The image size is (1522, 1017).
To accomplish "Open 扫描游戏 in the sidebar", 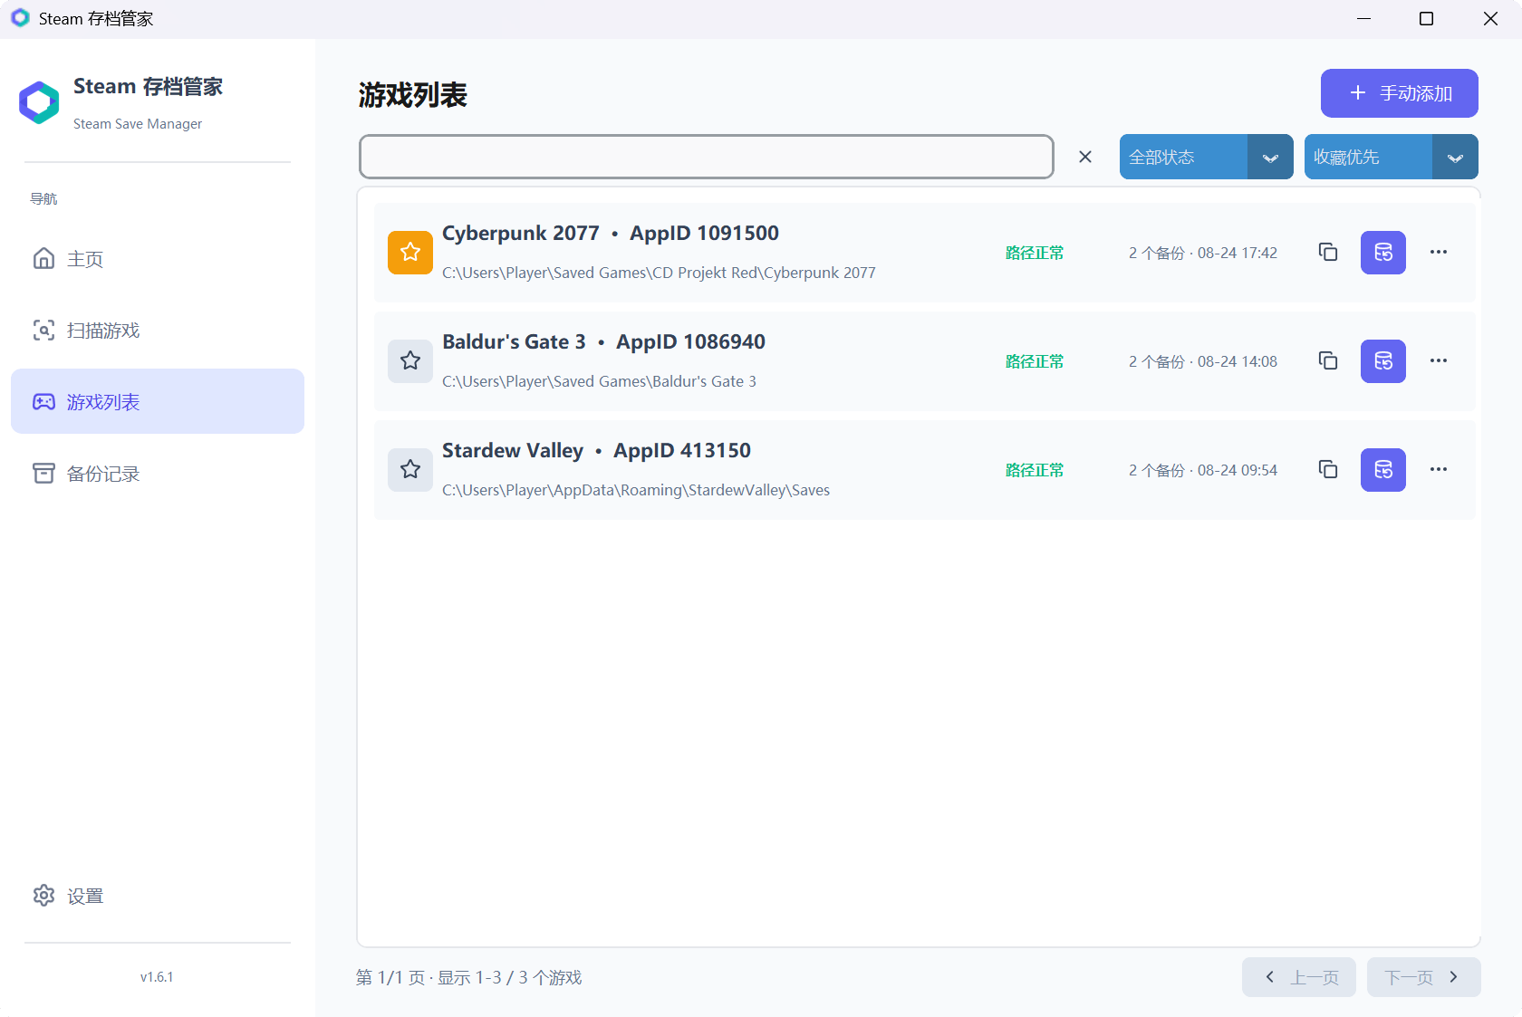I will (158, 330).
